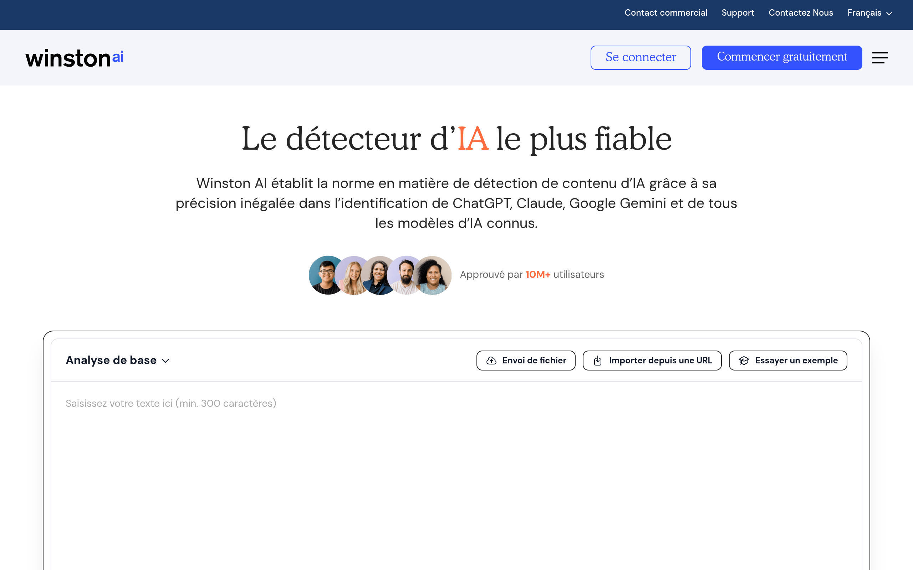Expand the Français language dropdown
The height and width of the screenshot is (570, 913).
(869, 13)
